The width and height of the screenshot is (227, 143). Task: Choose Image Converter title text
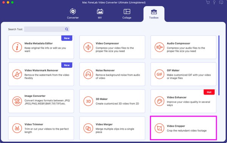coord(35,96)
